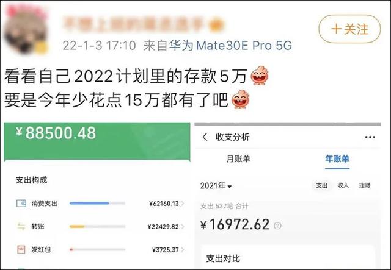Image resolution: width=391 pixels, height=270 pixels.
Task: Click the question mark next to ¥16972.62
Action: [x=277, y=226]
